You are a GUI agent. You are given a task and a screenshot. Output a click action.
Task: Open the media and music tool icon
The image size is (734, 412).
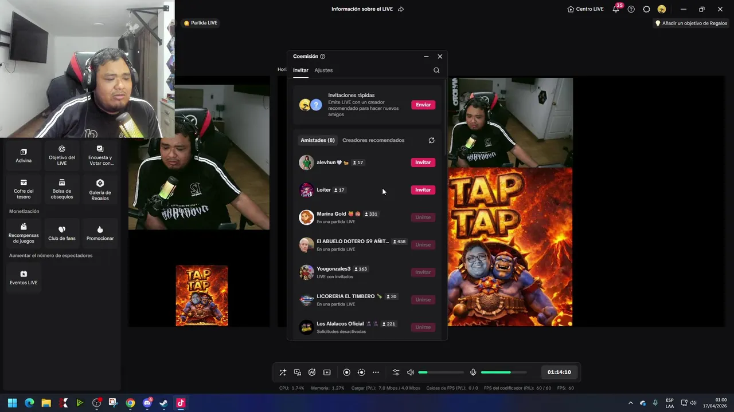(x=298, y=373)
